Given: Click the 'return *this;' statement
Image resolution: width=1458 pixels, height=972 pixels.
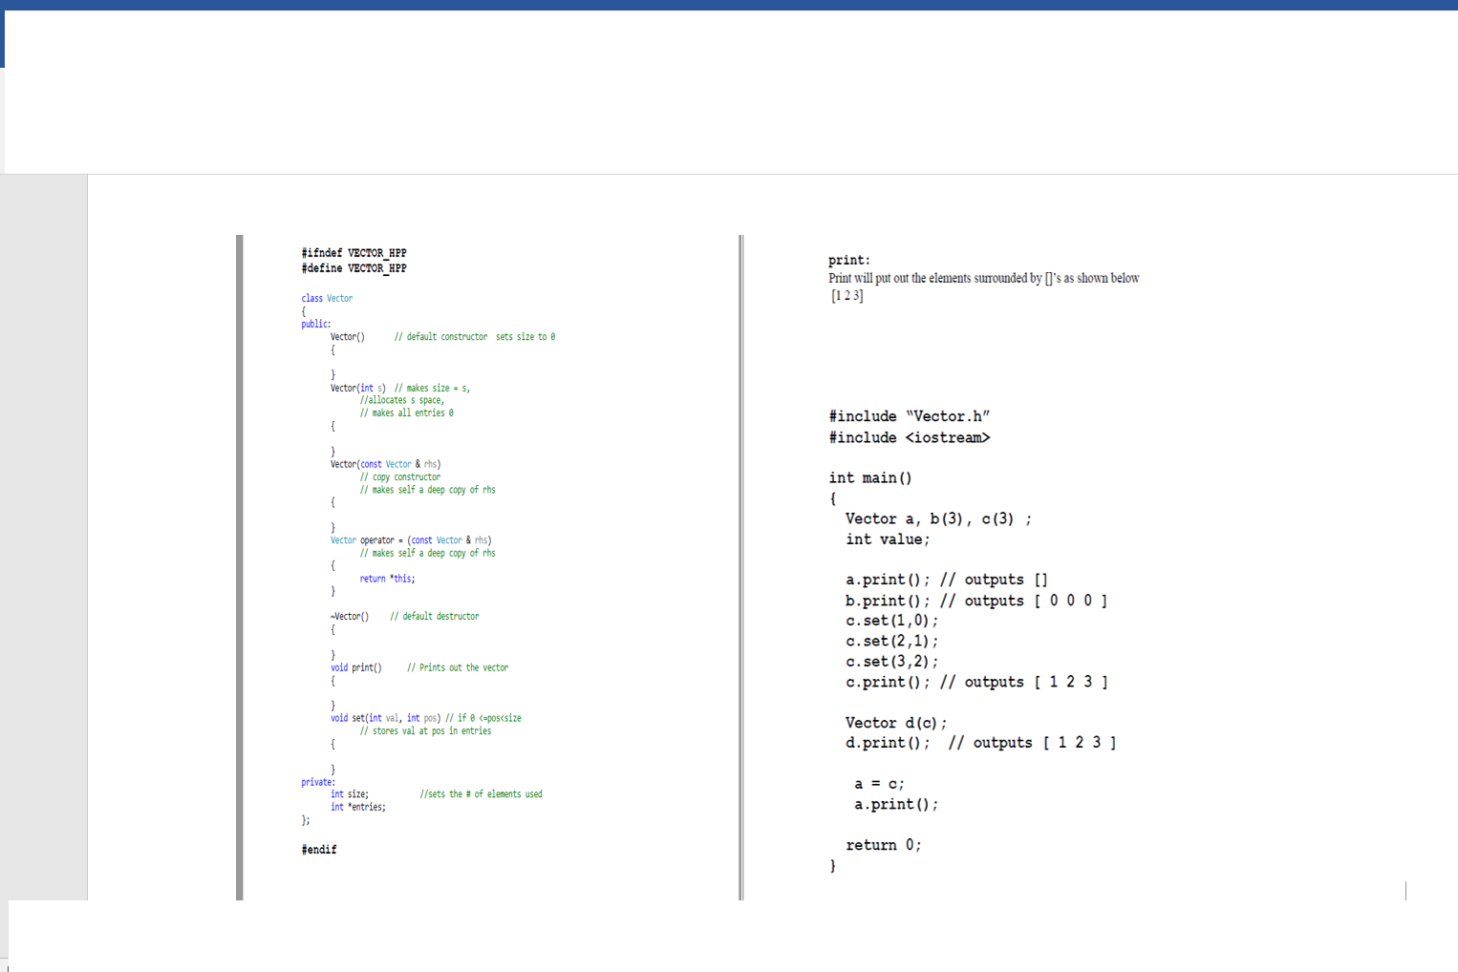Looking at the screenshot, I should [387, 579].
